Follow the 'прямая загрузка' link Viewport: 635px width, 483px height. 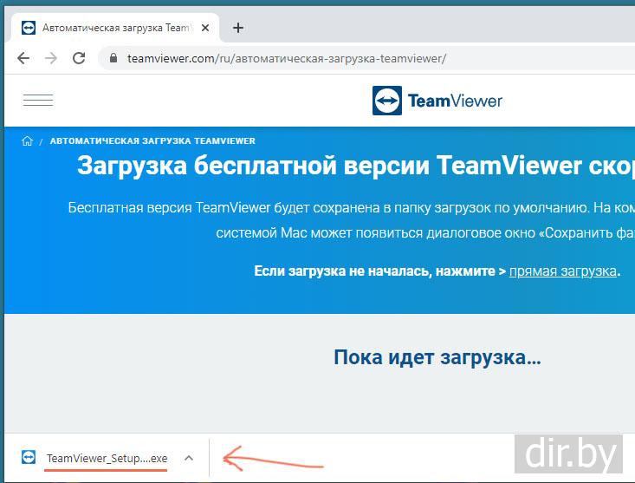click(x=562, y=271)
